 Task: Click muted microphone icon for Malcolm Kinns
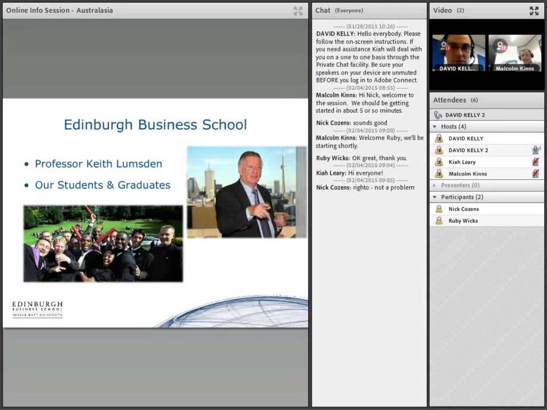536,174
